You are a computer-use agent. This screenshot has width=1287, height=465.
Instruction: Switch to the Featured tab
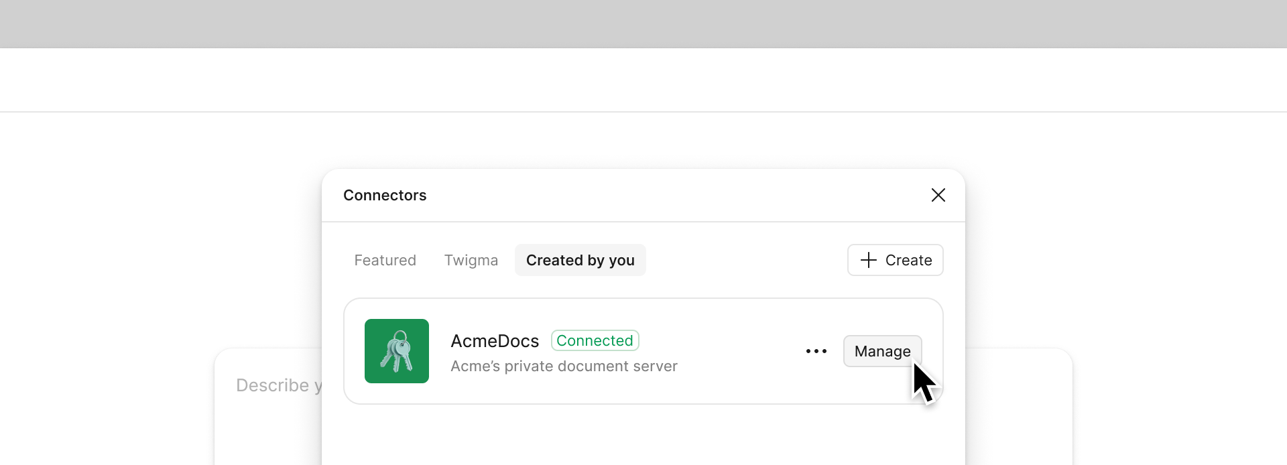tap(385, 260)
